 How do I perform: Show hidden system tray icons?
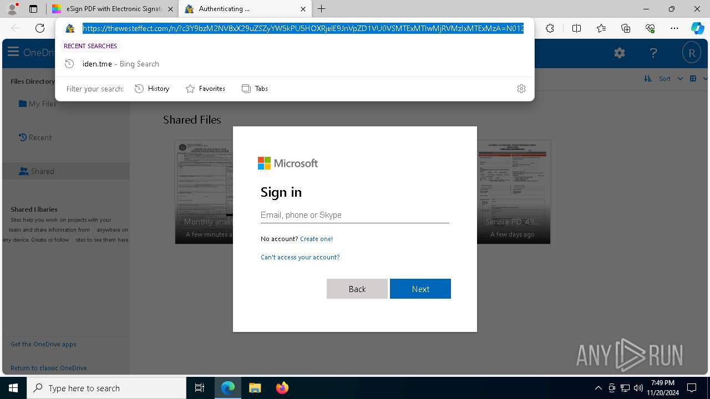(598, 388)
